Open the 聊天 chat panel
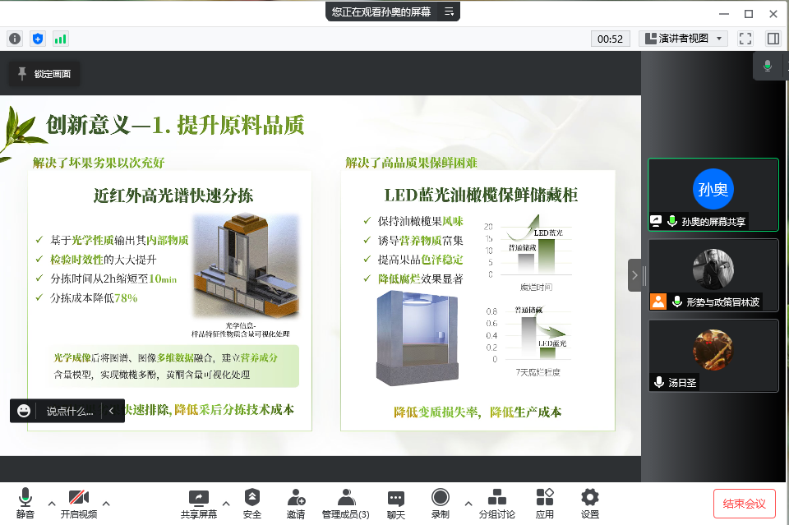789x525 pixels. point(396,503)
